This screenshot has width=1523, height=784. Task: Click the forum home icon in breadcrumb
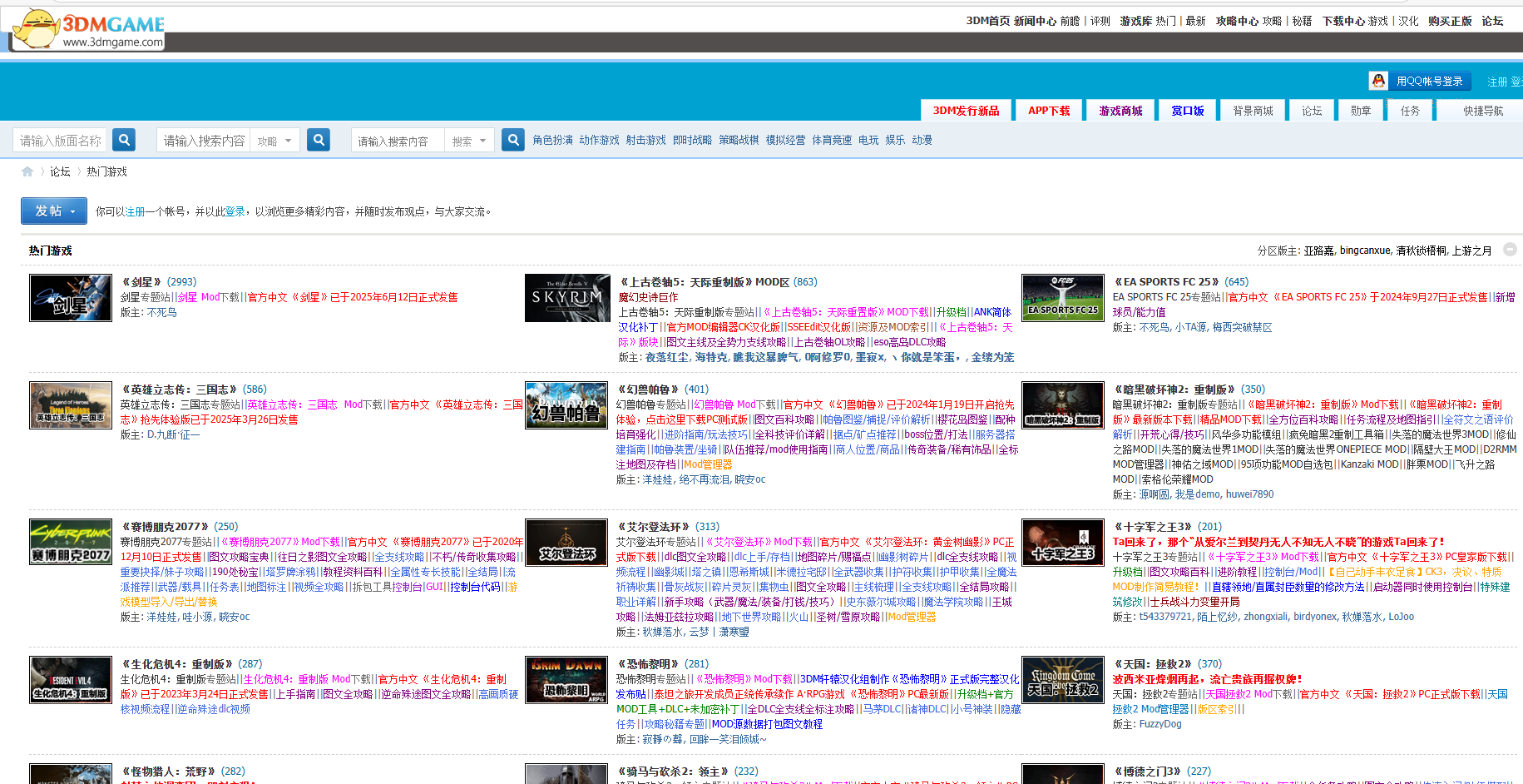pos(27,171)
